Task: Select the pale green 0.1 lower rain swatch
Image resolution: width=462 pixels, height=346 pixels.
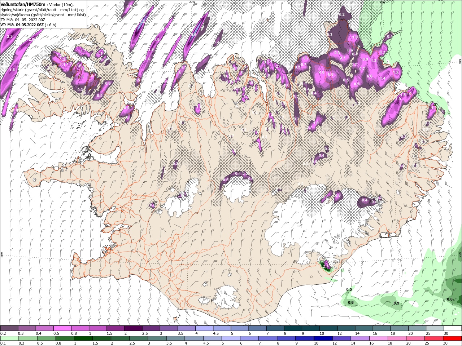Action: 9,338
